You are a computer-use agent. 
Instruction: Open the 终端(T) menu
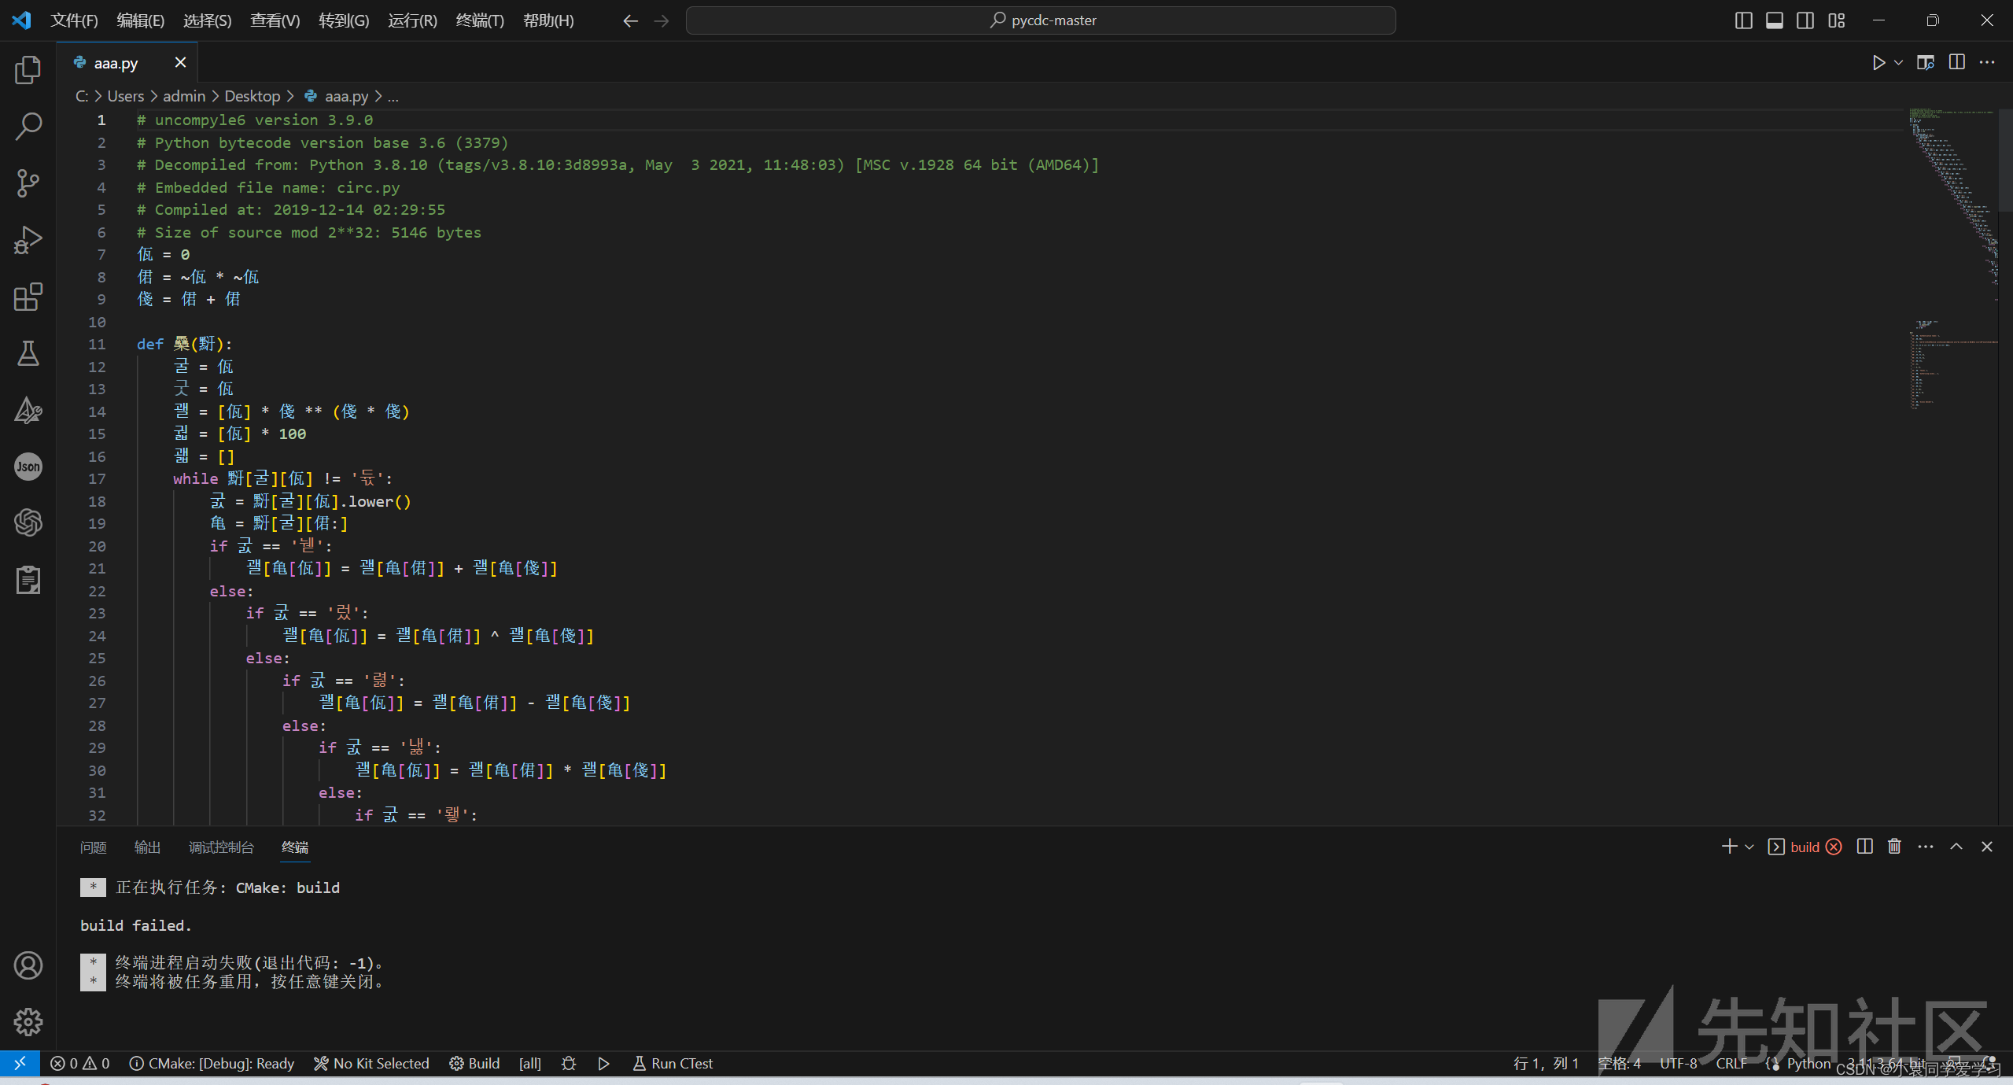[480, 20]
